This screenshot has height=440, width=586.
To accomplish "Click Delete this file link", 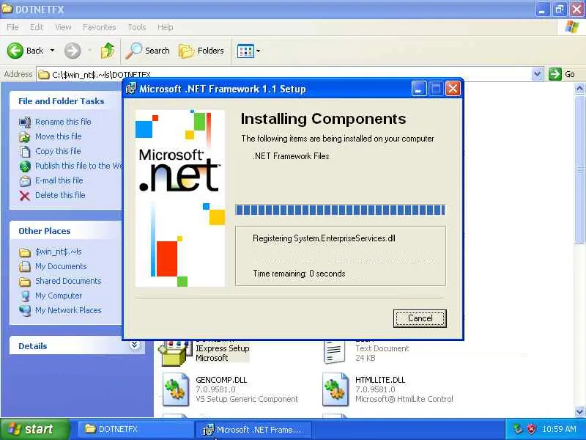I will click(60, 195).
